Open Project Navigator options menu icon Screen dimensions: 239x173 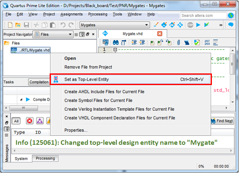tap(76, 34)
